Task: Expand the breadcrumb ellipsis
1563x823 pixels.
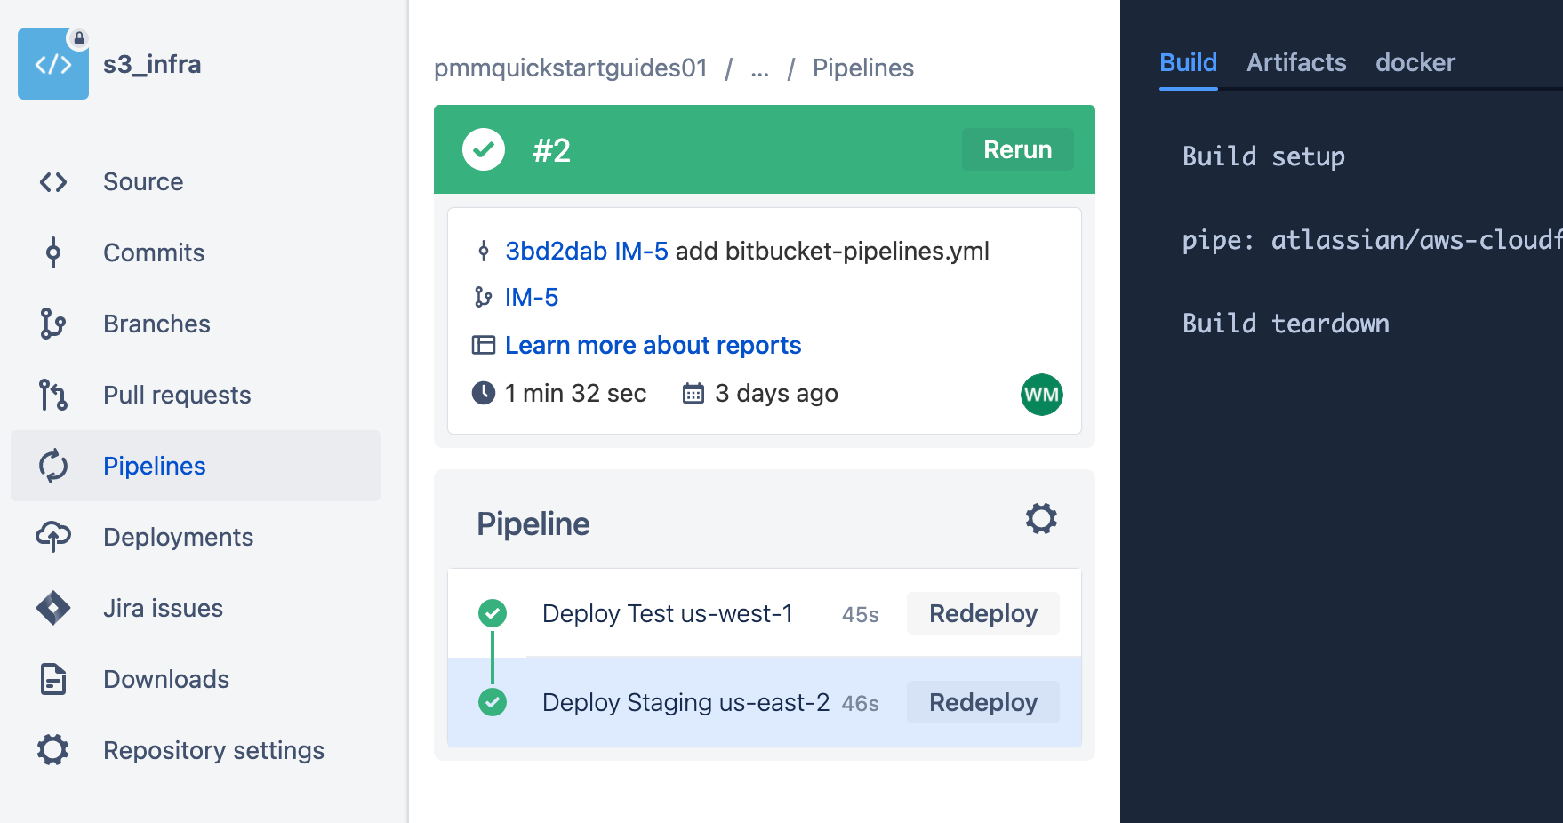Action: (x=759, y=68)
